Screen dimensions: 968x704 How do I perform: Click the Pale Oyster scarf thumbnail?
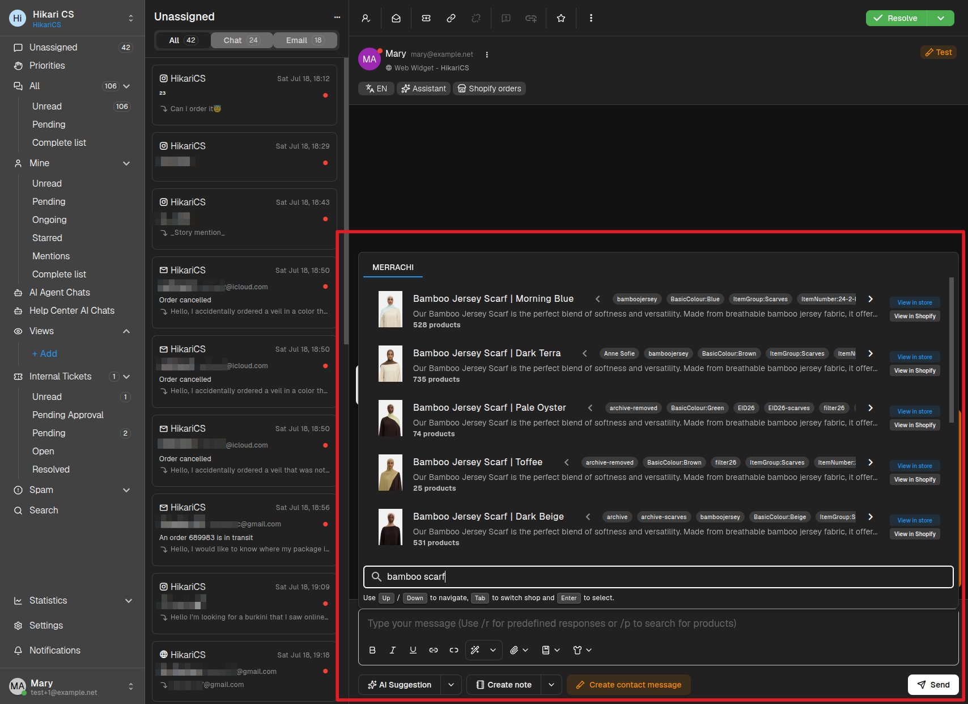tap(390, 418)
